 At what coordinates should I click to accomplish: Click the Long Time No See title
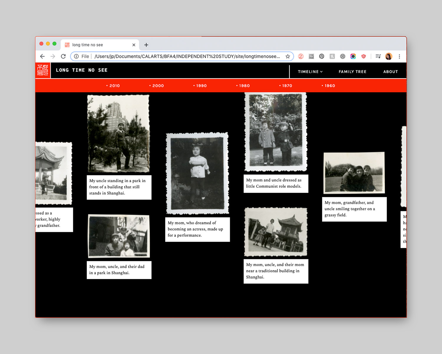click(x=82, y=70)
